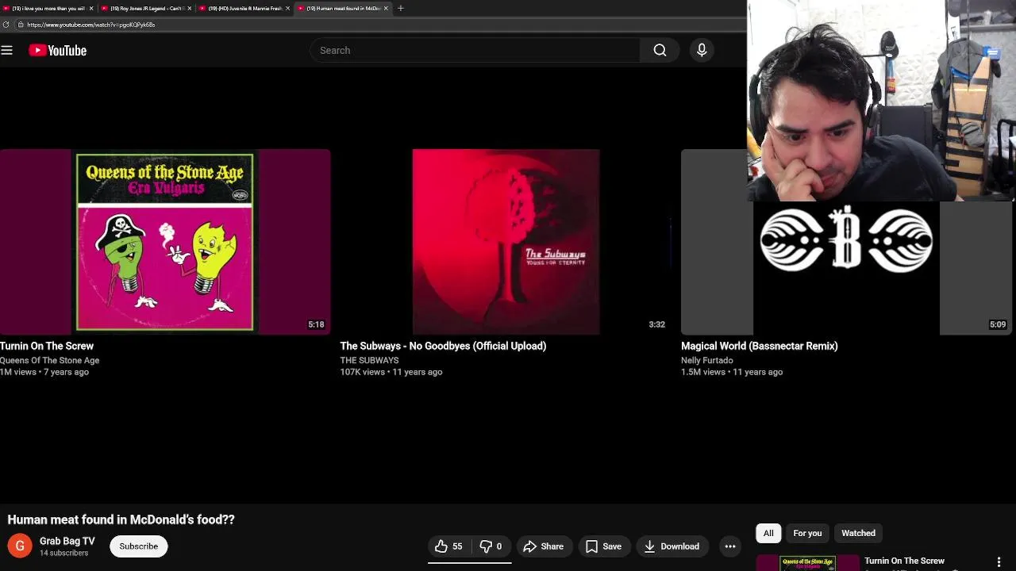This screenshot has width=1016, height=571.
Task: Open the Grab Bag TV channel name
Action: [67, 541]
